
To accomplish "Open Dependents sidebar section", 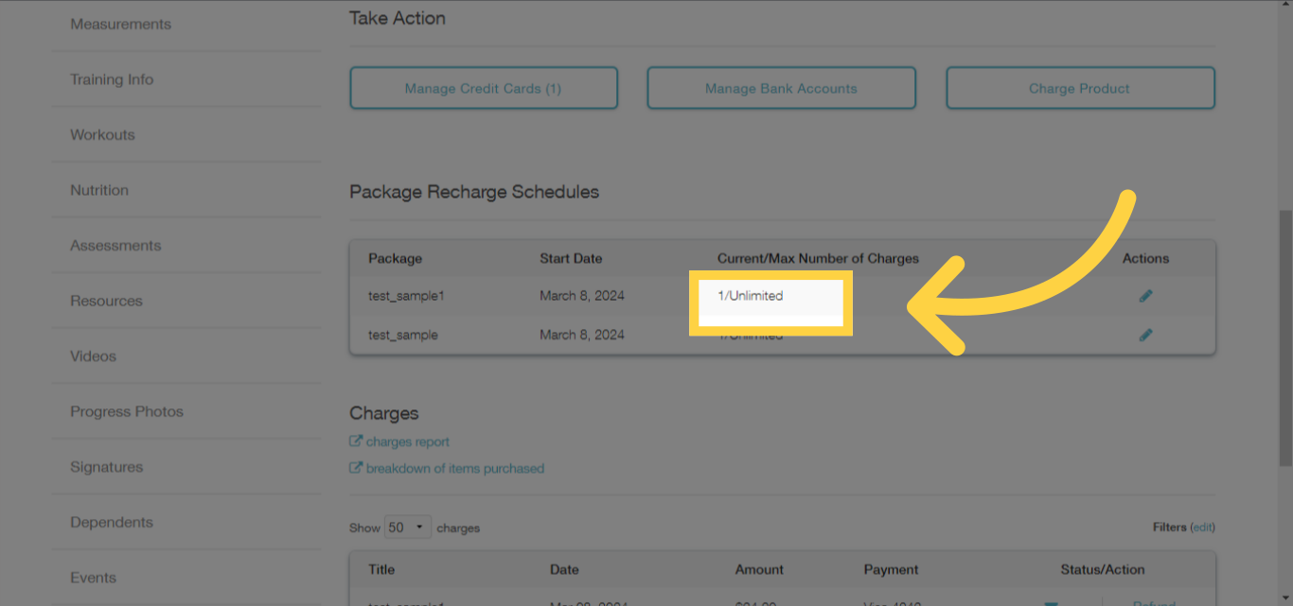I will 112,523.
